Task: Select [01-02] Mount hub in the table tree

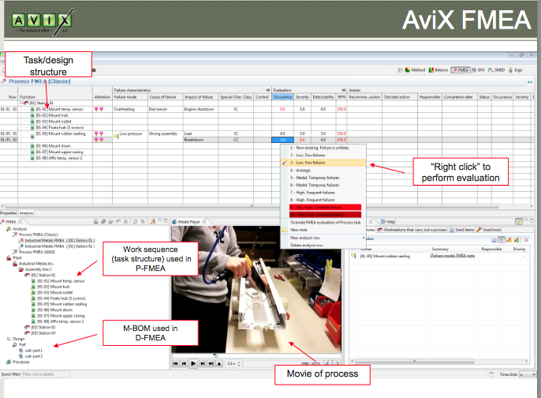Action: 52,115
